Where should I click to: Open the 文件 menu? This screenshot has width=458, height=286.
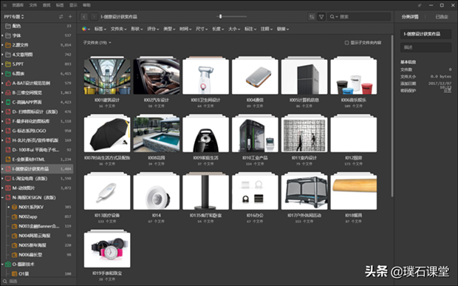tap(33, 5)
